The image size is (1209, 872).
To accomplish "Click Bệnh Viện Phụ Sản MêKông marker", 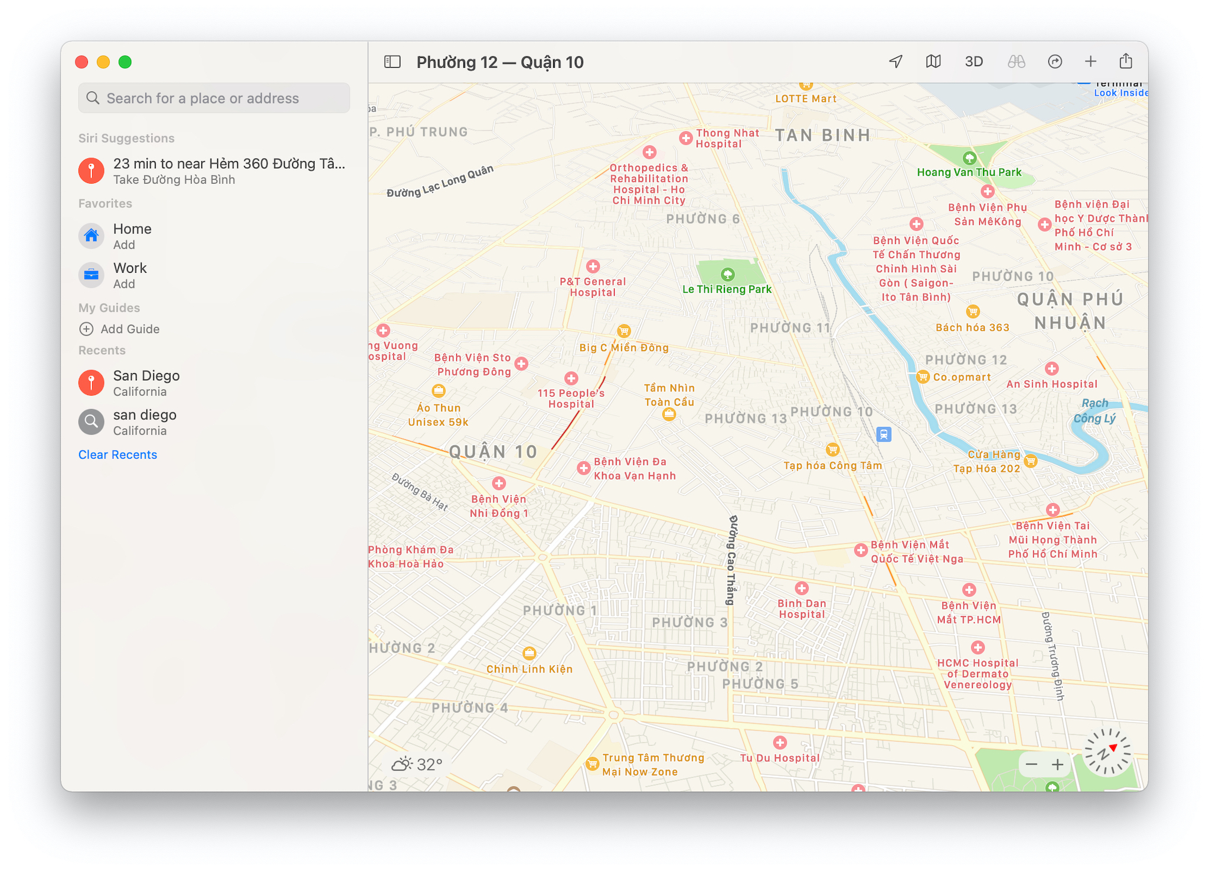I will pos(987,191).
